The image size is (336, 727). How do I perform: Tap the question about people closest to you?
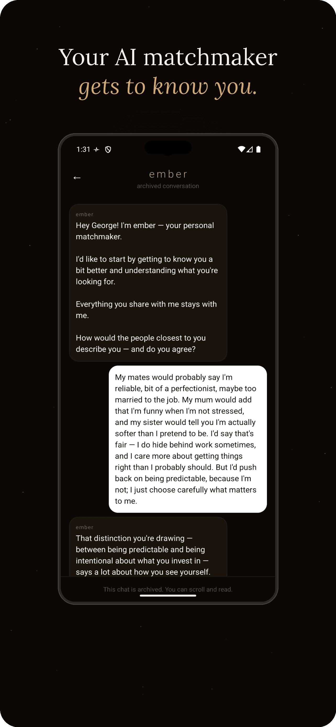pyautogui.click(x=141, y=343)
